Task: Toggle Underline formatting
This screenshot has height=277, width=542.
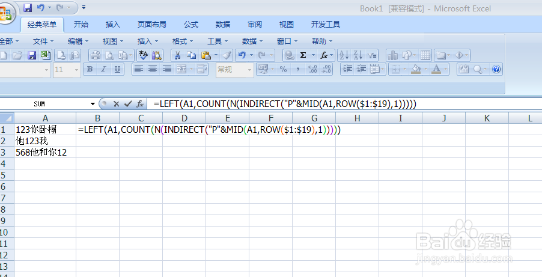Action: click(x=117, y=70)
